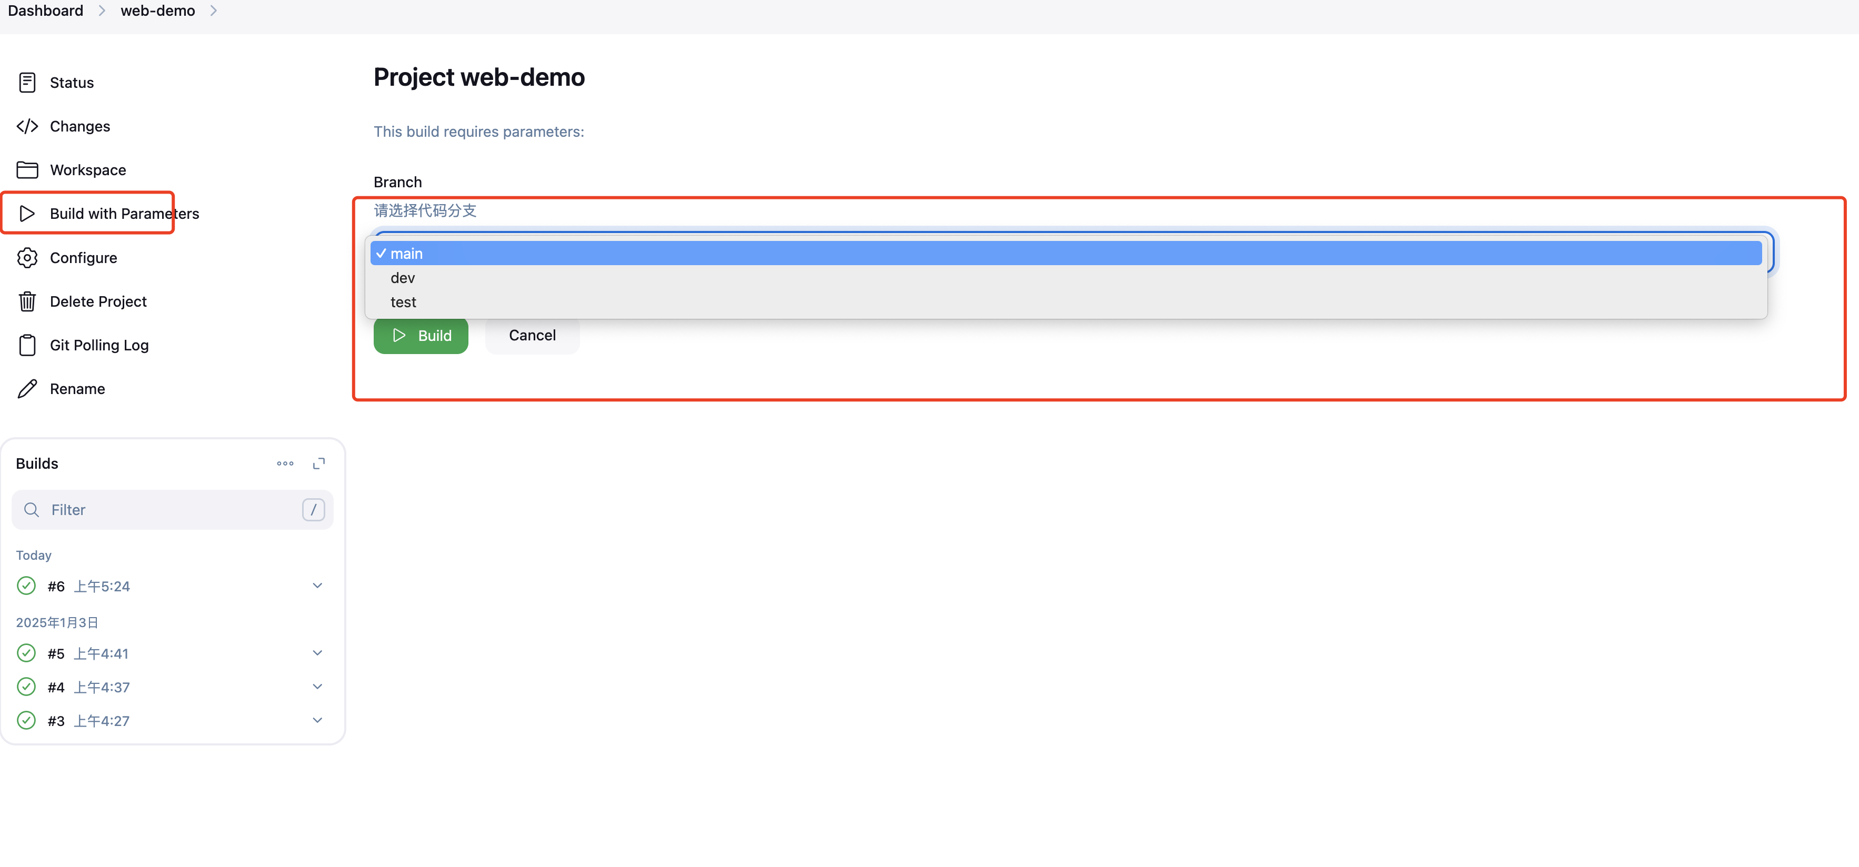Expand the Builds panel with the corner icon
This screenshot has width=1859, height=867.
[318, 464]
